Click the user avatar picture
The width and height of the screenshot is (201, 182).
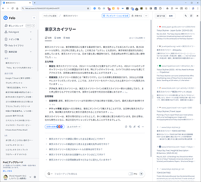pos(5,177)
